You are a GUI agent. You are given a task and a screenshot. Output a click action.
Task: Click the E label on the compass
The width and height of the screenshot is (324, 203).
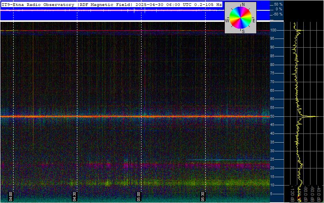click(254, 21)
